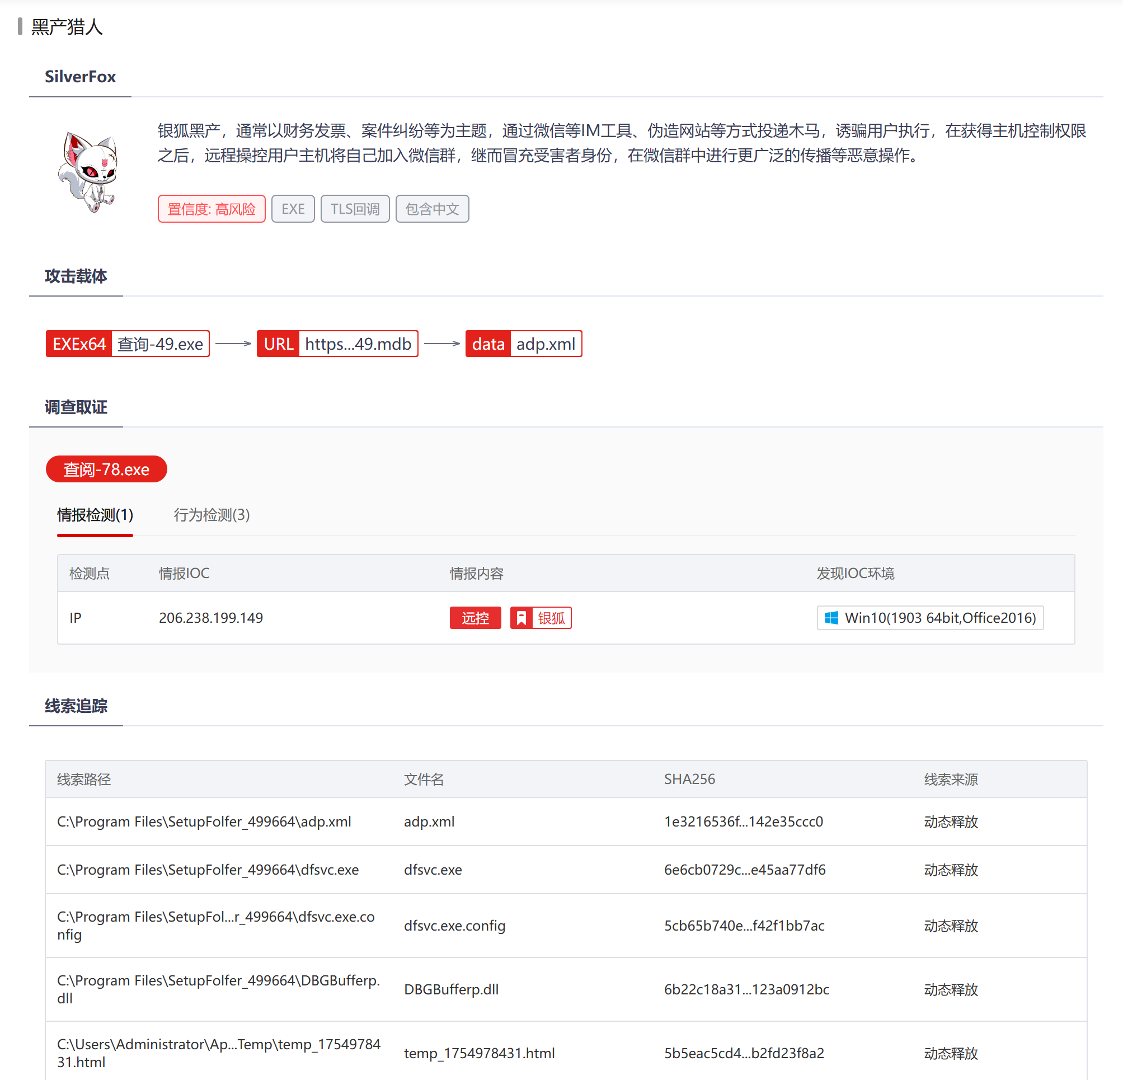Viewport: 1123px width, 1080px height.
Task: Select the EXEx64 node 查询-49.exe in attack chain
Action: tap(127, 343)
